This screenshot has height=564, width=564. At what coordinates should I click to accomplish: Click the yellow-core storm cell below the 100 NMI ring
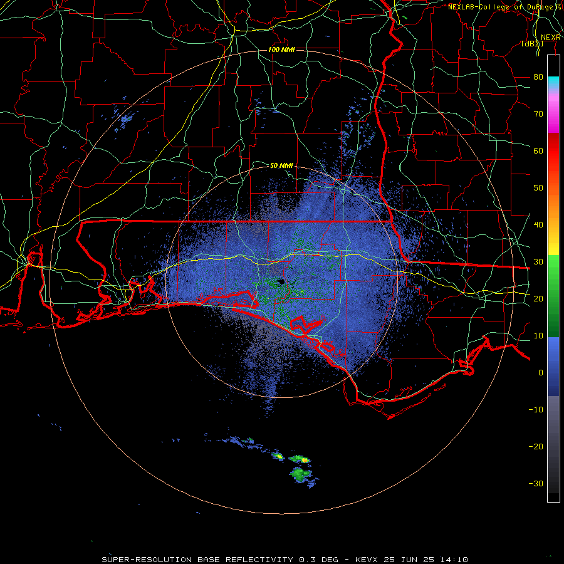pyautogui.click(x=278, y=456)
